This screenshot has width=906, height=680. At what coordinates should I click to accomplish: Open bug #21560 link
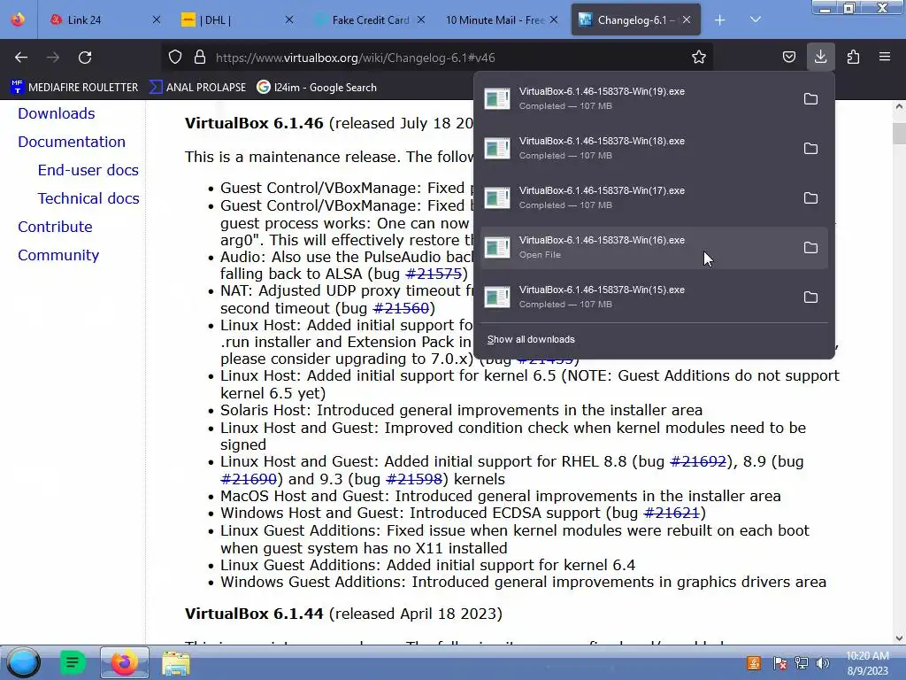401,307
